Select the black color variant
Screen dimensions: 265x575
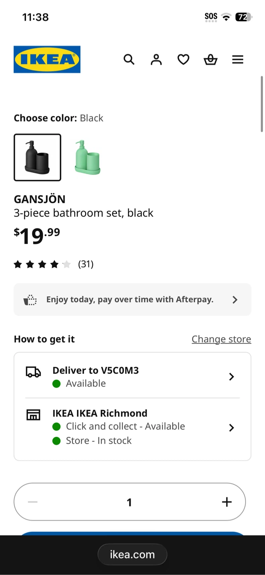(37, 157)
